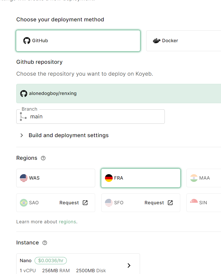Click the $0.0036/hr price badge

(51, 260)
